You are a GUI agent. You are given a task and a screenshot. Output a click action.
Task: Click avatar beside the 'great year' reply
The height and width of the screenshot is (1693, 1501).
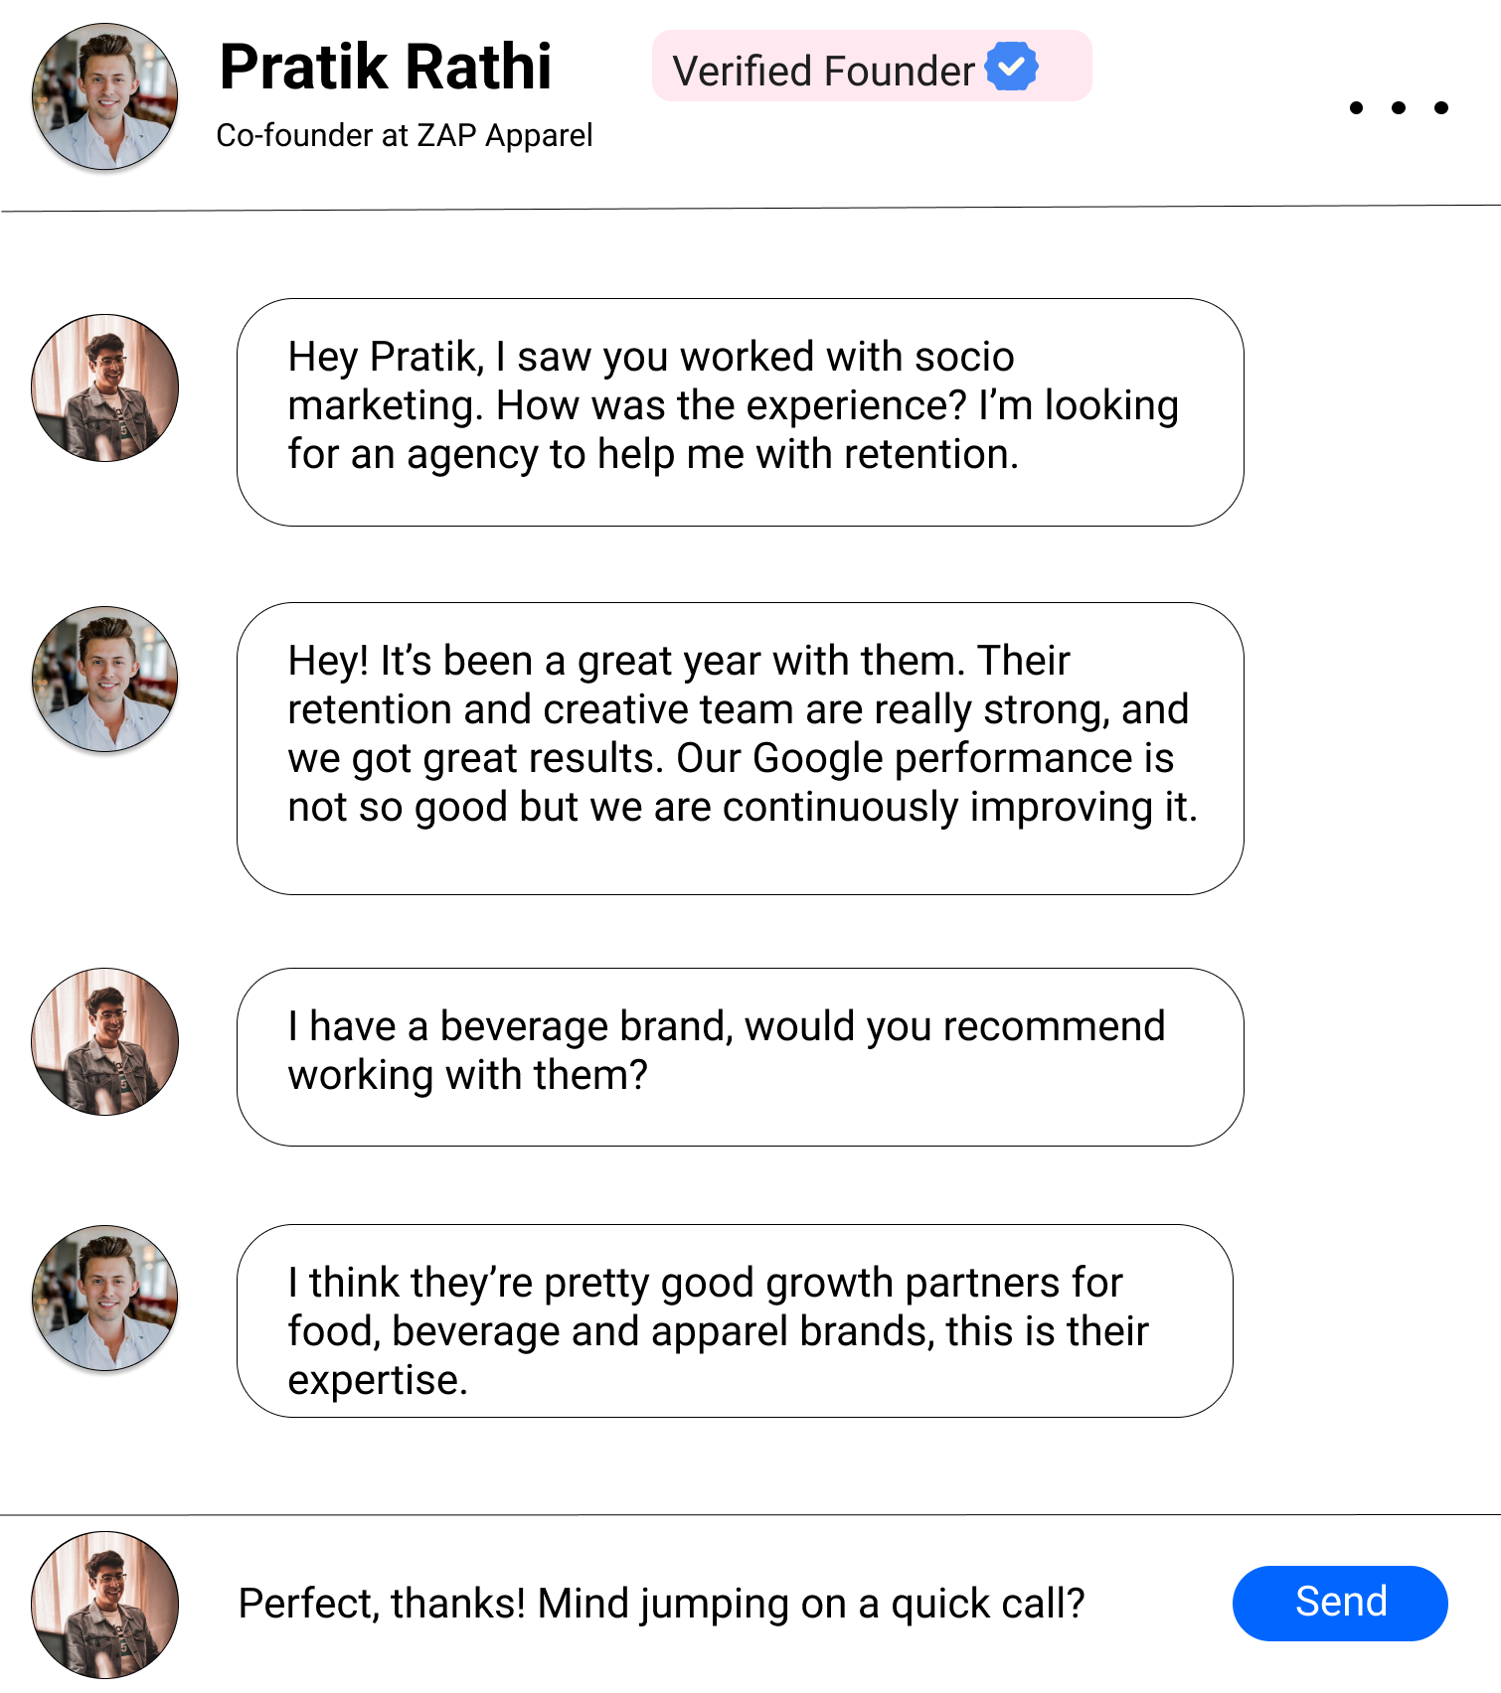pos(104,679)
